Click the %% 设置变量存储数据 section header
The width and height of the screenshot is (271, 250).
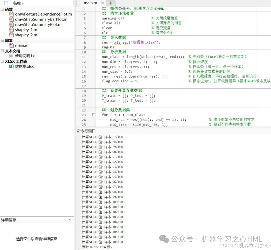tap(122, 91)
